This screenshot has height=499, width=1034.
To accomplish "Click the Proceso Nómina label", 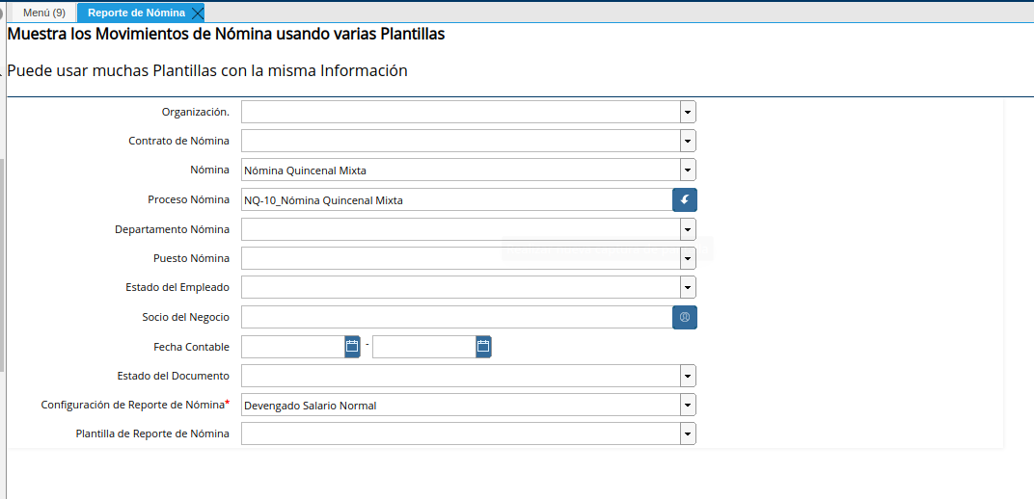I will point(189,199).
